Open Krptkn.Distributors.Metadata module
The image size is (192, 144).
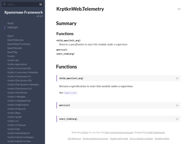(24, 85)
